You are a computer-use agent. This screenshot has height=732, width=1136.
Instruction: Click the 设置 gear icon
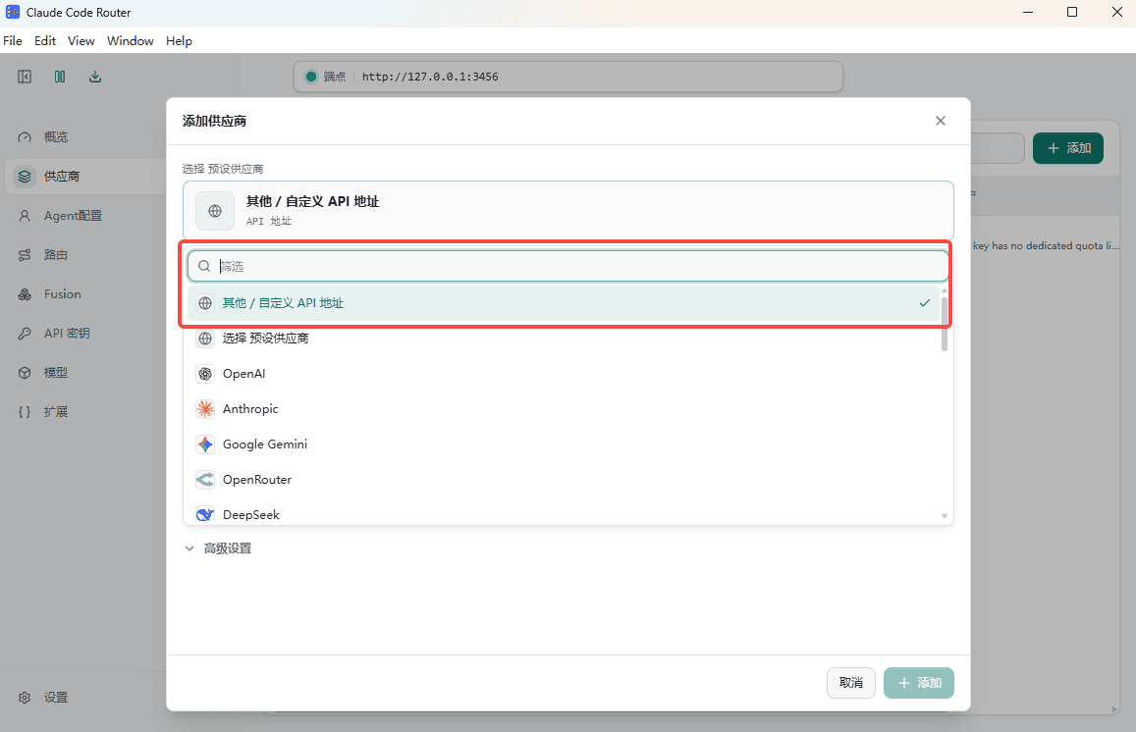pos(25,698)
